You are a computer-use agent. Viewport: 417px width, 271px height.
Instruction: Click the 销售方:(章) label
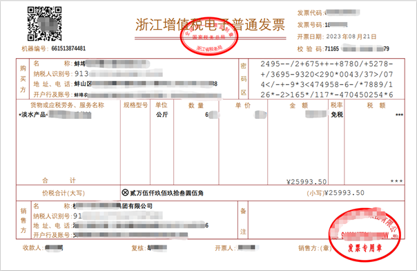(x=315, y=248)
